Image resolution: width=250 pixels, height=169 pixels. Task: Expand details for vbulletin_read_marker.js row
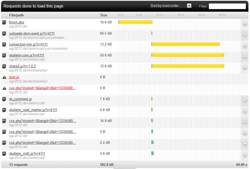point(245,112)
